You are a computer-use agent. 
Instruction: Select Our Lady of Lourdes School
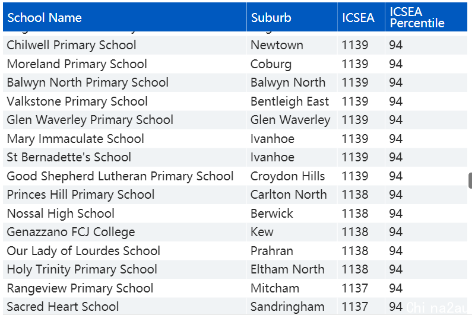click(83, 250)
